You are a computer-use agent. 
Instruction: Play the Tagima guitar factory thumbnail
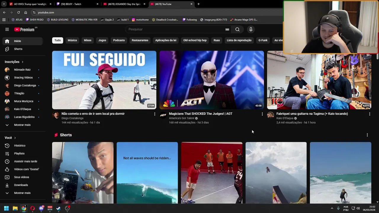click(319, 82)
